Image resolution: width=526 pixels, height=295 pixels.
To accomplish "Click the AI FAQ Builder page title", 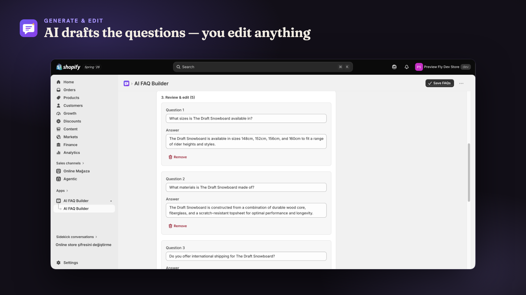I will [x=151, y=84].
